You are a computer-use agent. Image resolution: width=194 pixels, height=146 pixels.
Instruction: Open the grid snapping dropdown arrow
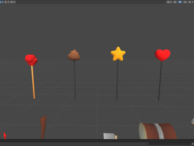8,2
